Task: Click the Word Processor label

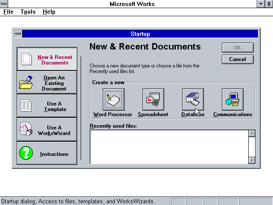Action: pos(113,114)
